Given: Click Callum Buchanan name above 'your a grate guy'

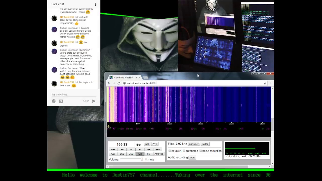Looking at the screenshot, I should click(x=69, y=50).
